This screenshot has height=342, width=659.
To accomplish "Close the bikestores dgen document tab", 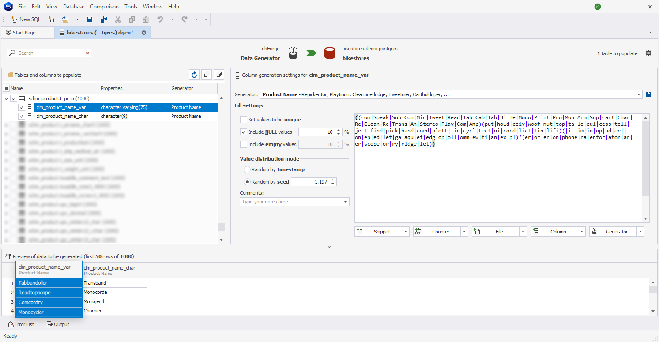I will [x=144, y=33].
